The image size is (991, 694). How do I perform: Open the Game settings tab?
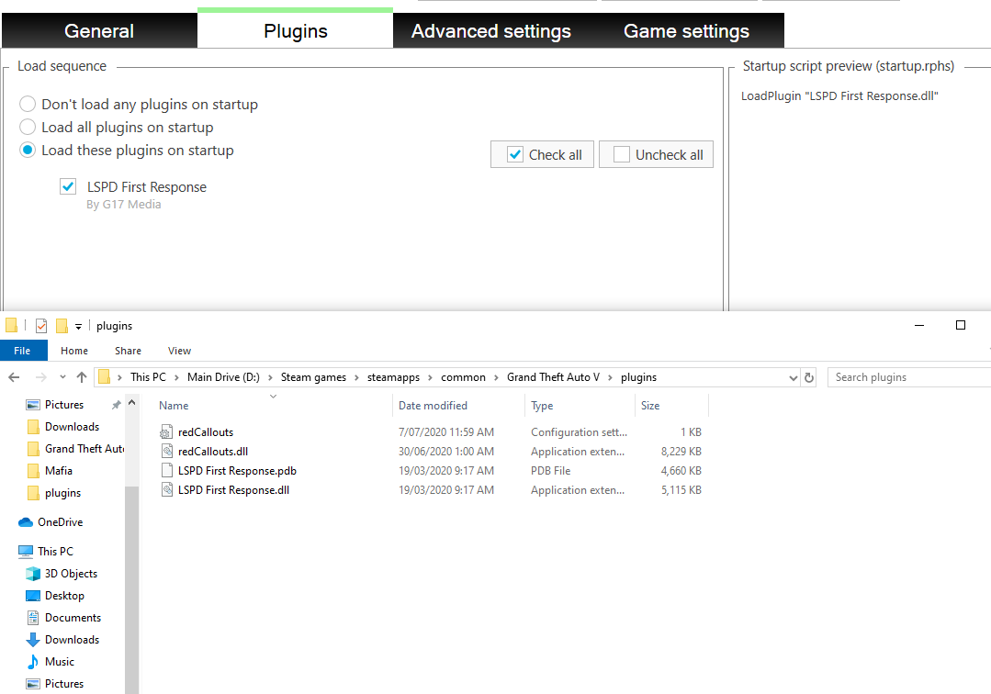click(686, 31)
